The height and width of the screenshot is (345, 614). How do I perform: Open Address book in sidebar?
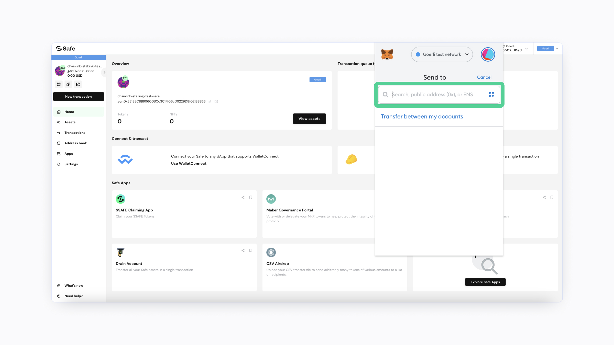[x=79, y=143]
